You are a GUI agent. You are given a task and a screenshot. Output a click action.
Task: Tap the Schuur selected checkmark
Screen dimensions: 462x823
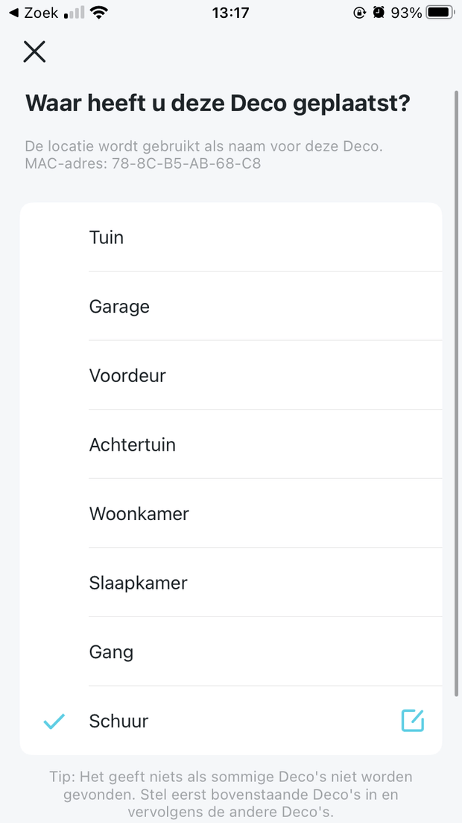[54, 722]
